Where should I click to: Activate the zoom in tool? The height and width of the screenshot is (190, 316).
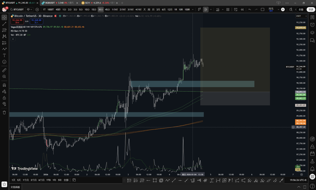pos(4,77)
